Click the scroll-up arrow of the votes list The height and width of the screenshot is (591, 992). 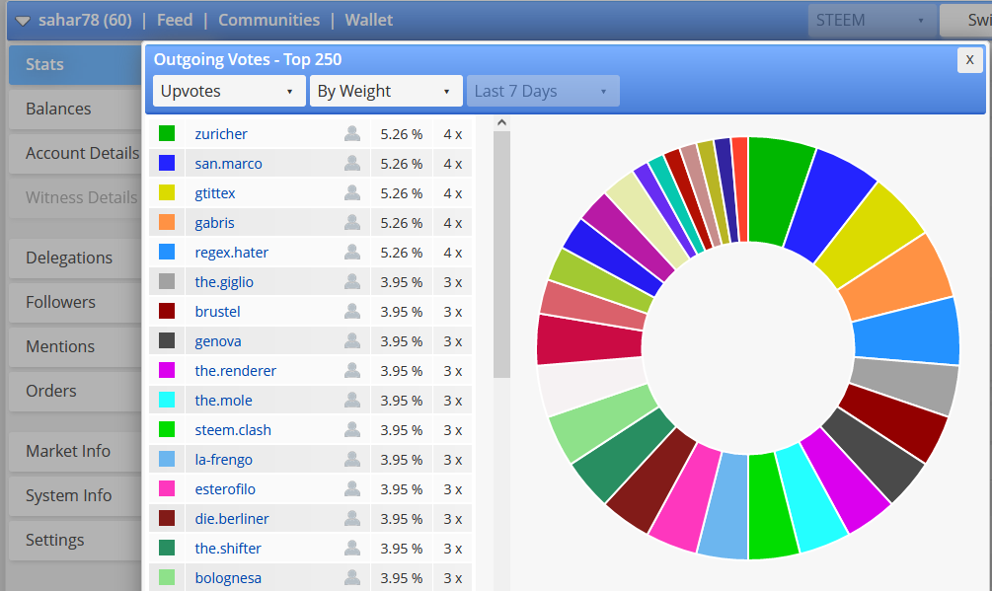(501, 122)
